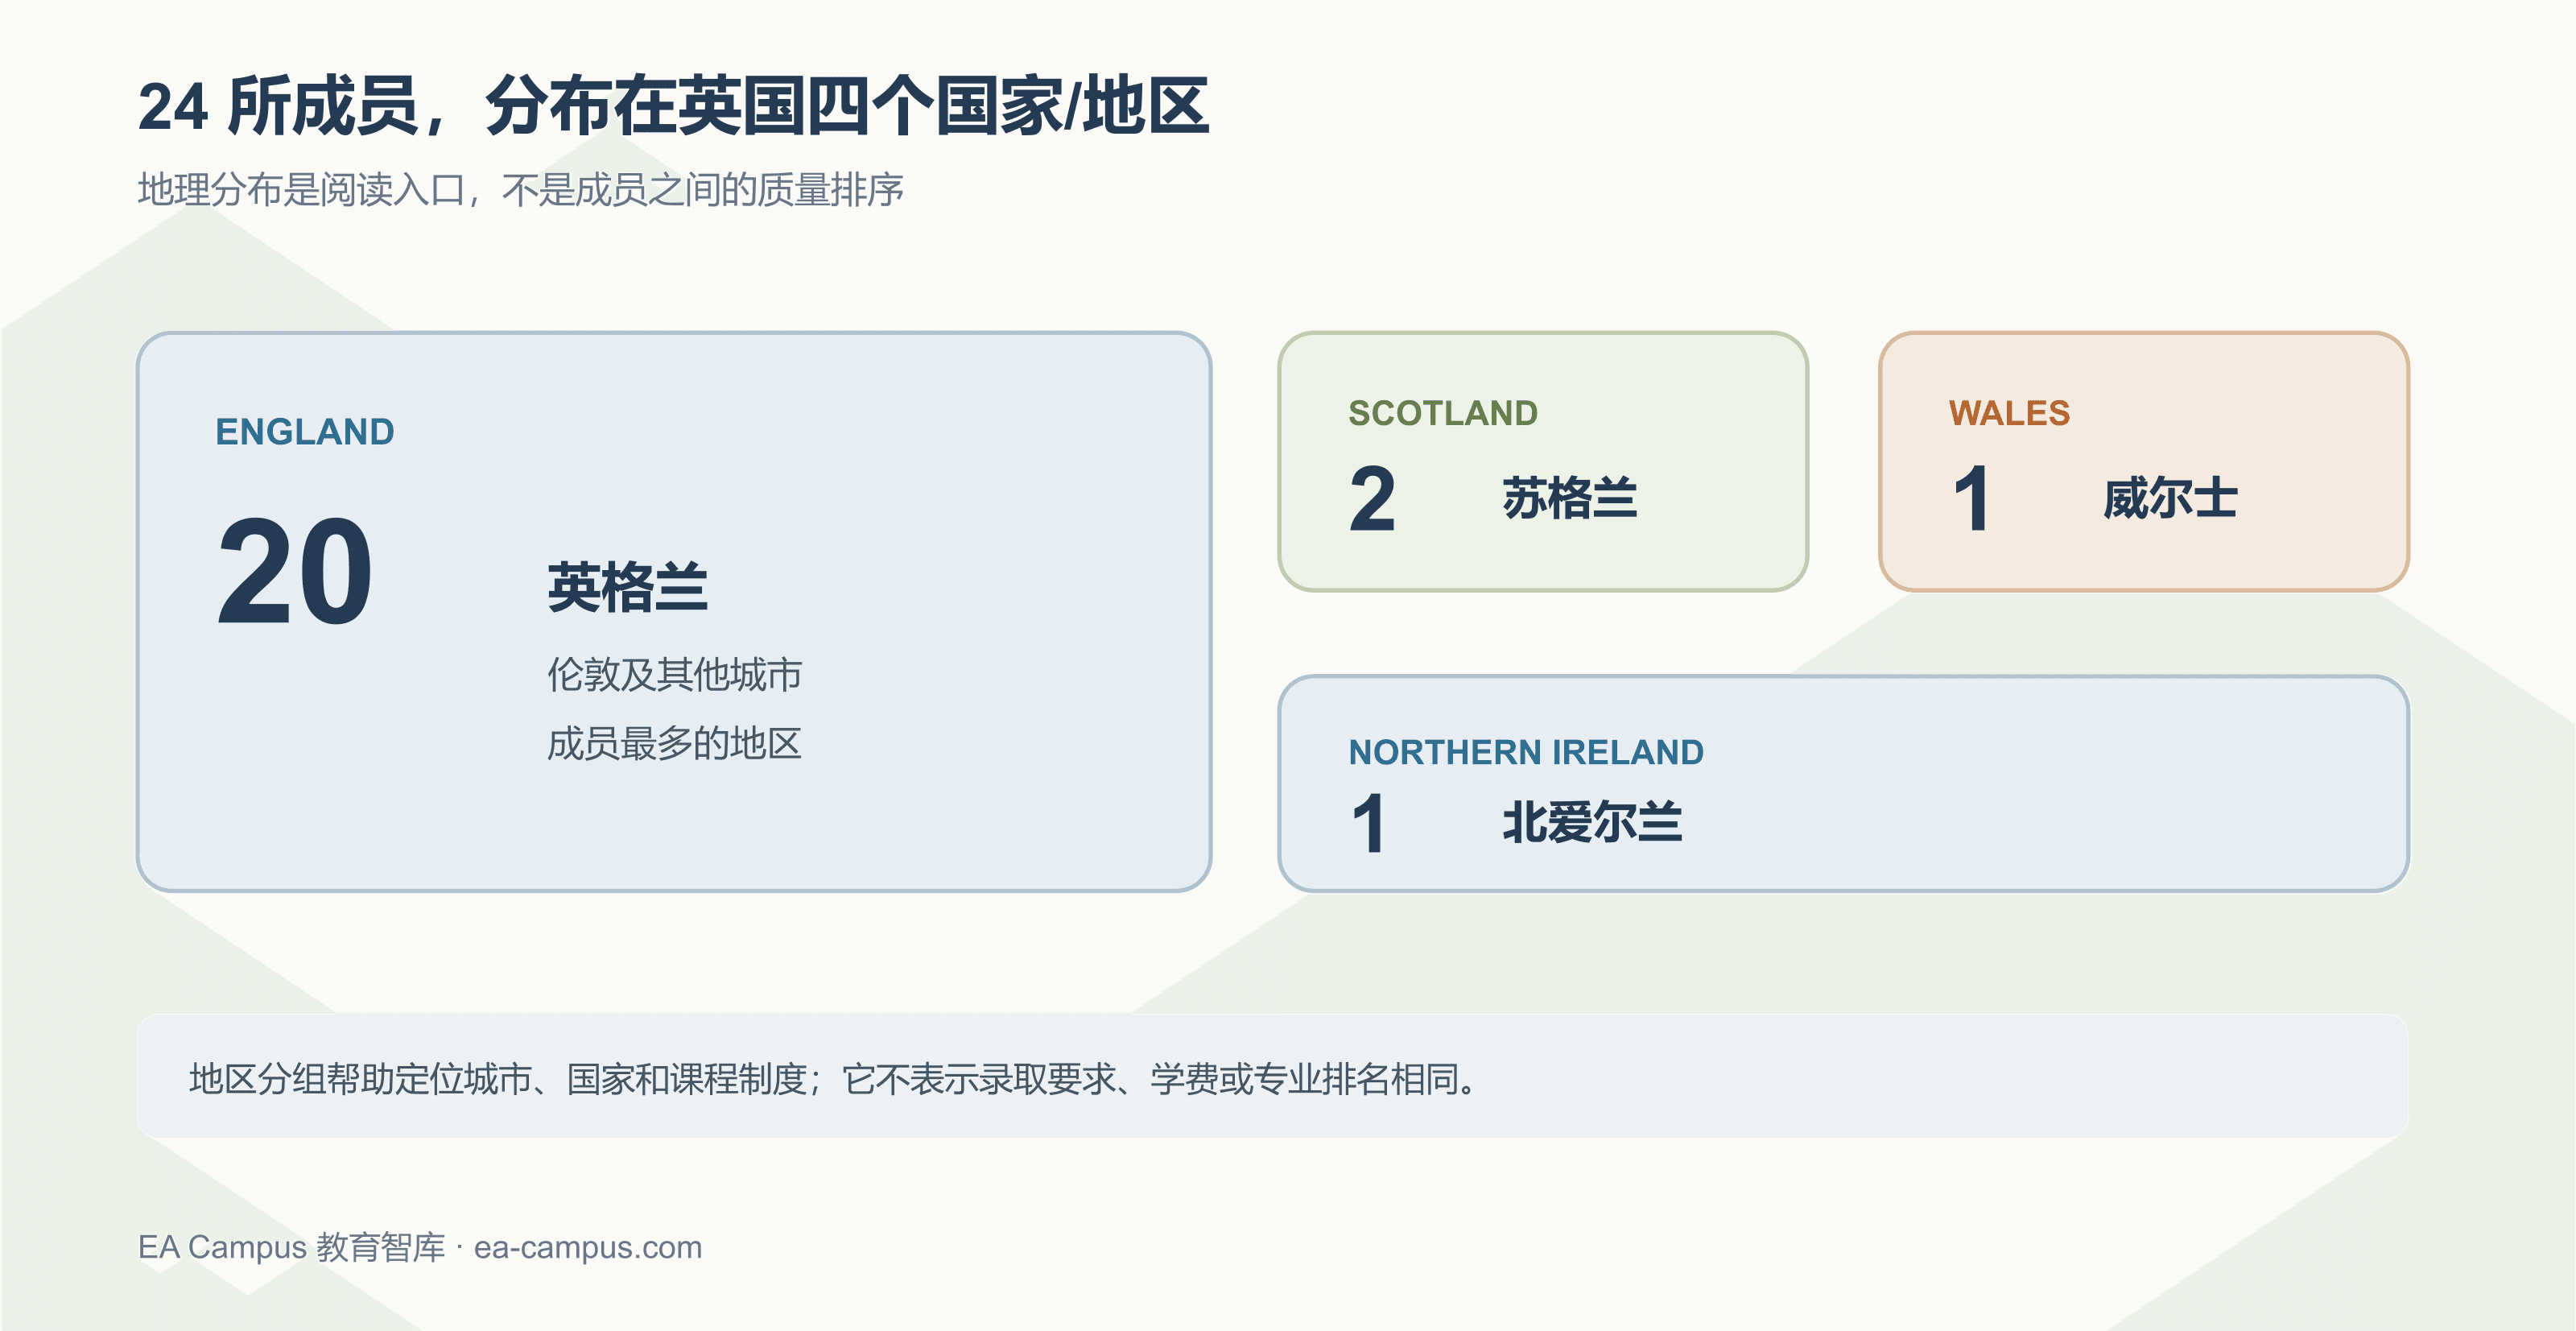The width and height of the screenshot is (2576, 1331).
Task: Click the footer 'EA Campus 教育智库 · ea-campus.com'
Action: (420, 1248)
